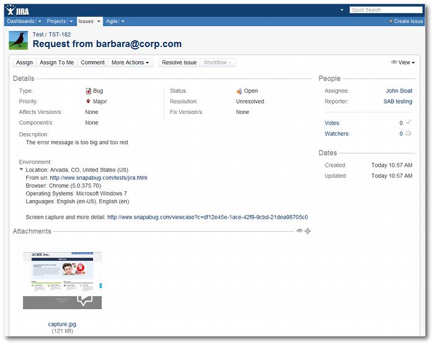This screenshot has height=345, width=434.
Task: Click the Assign button
Action: pyautogui.click(x=24, y=63)
